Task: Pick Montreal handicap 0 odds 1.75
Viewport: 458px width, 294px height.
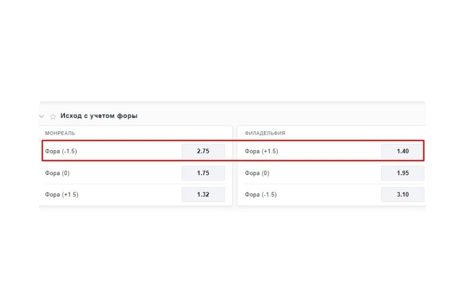Action: pos(203,173)
